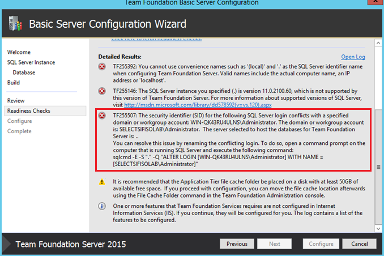Select the Complete step in sidebar

[19, 131]
